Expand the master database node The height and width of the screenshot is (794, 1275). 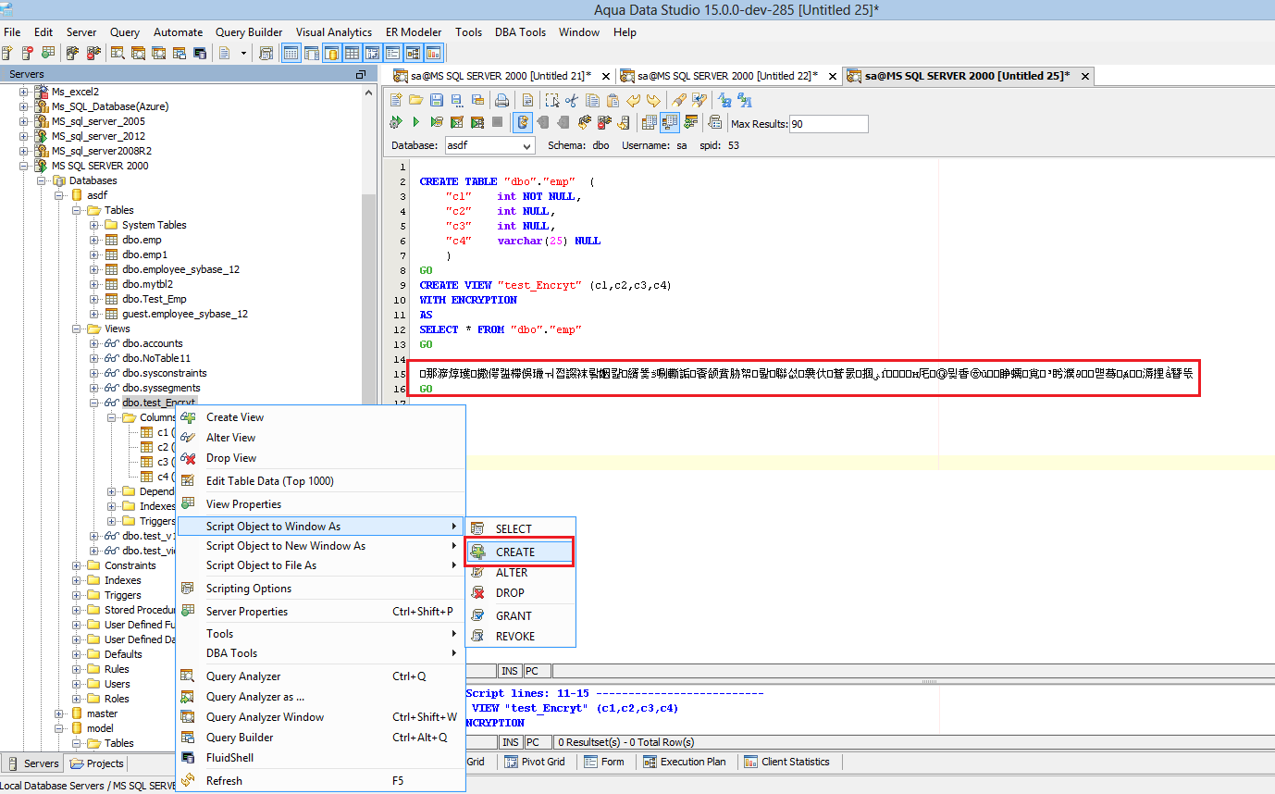click(59, 713)
